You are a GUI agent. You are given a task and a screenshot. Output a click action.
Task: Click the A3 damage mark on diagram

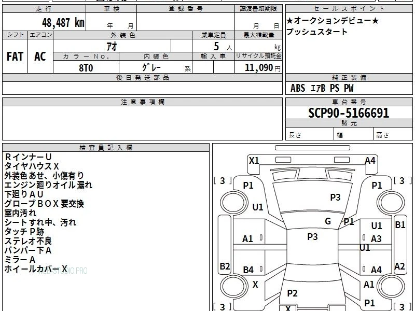(376, 239)
